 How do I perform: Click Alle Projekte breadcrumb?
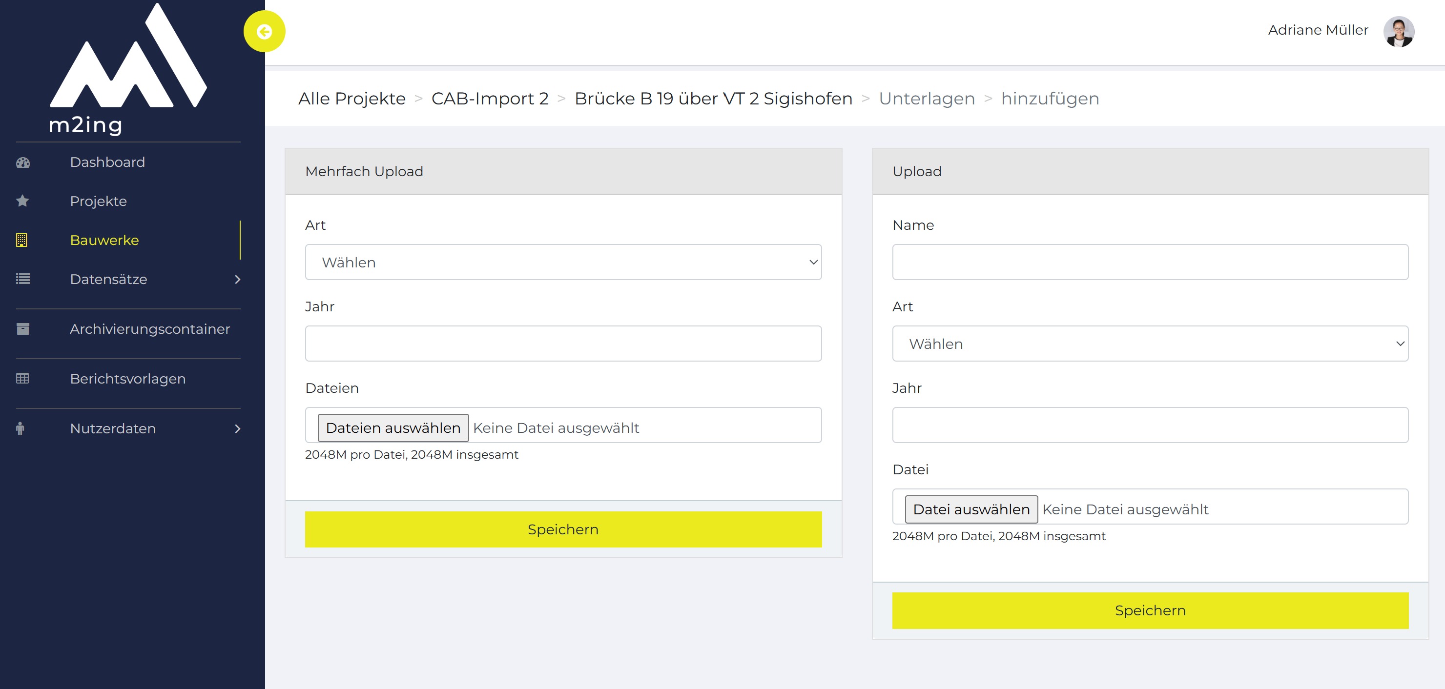(351, 98)
